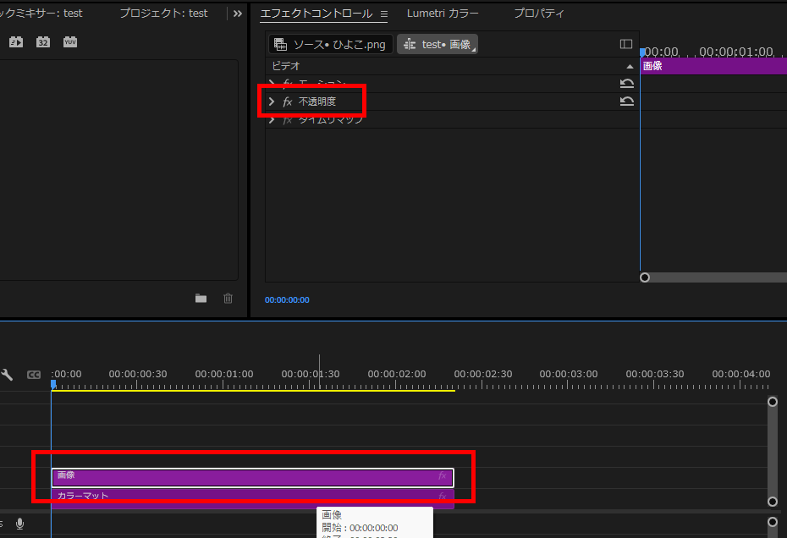Image resolution: width=787 pixels, height=538 pixels.
Task: Click the trash delete icon
Action: point(228,299)
